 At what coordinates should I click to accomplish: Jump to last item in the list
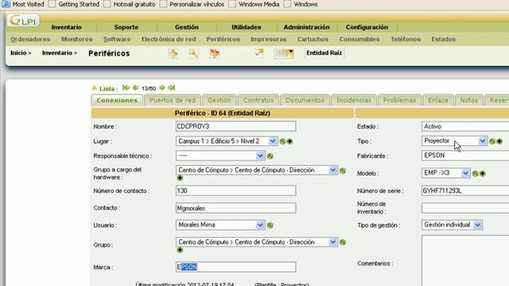point(172,87)
